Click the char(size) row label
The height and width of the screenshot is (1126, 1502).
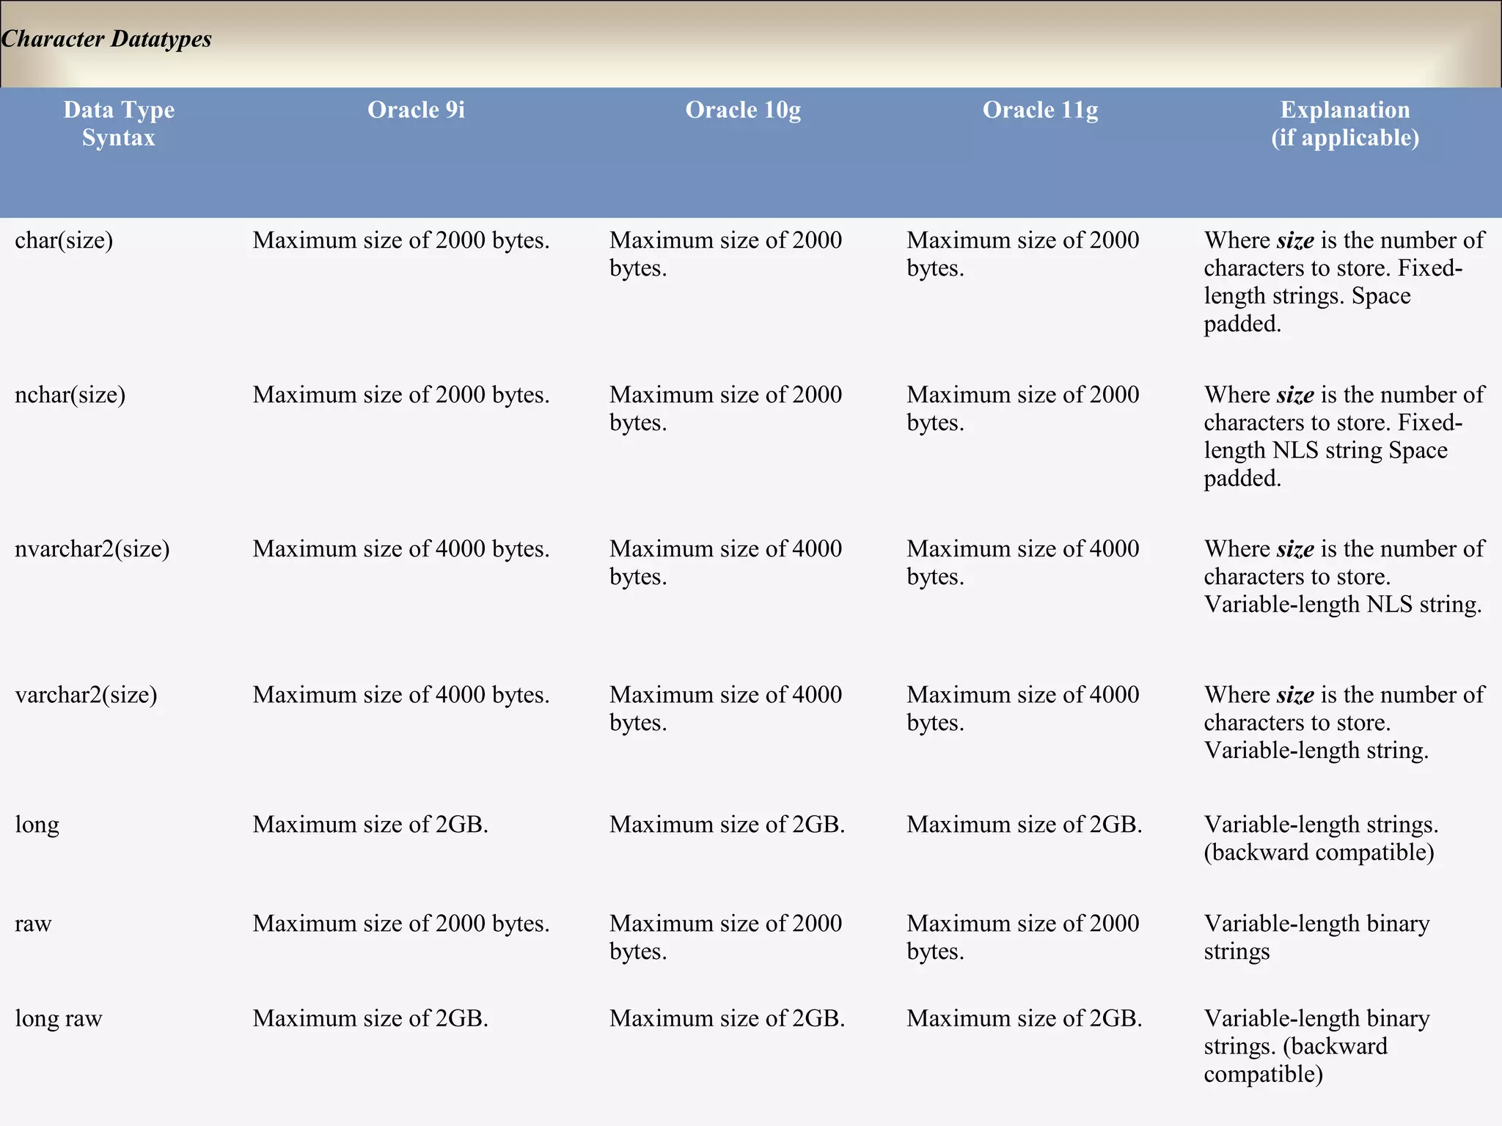(x=64, y=240)
